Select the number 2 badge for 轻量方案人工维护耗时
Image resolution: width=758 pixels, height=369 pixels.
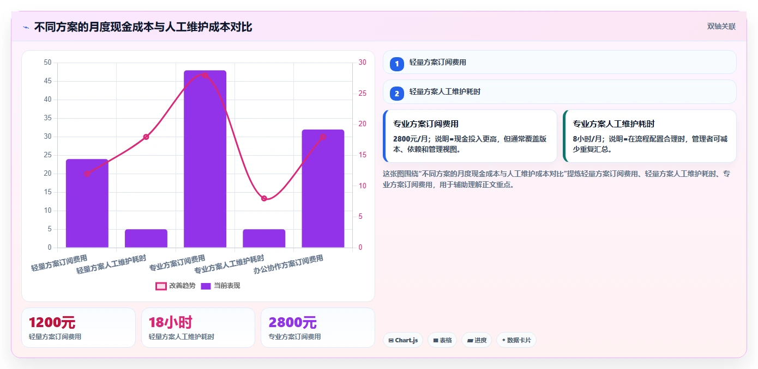point(397,93)
